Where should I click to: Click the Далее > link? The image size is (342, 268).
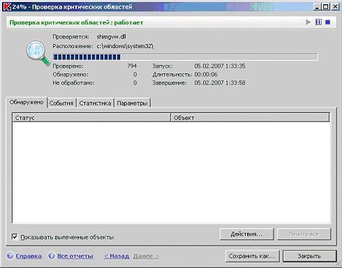[x=146, y=256]
